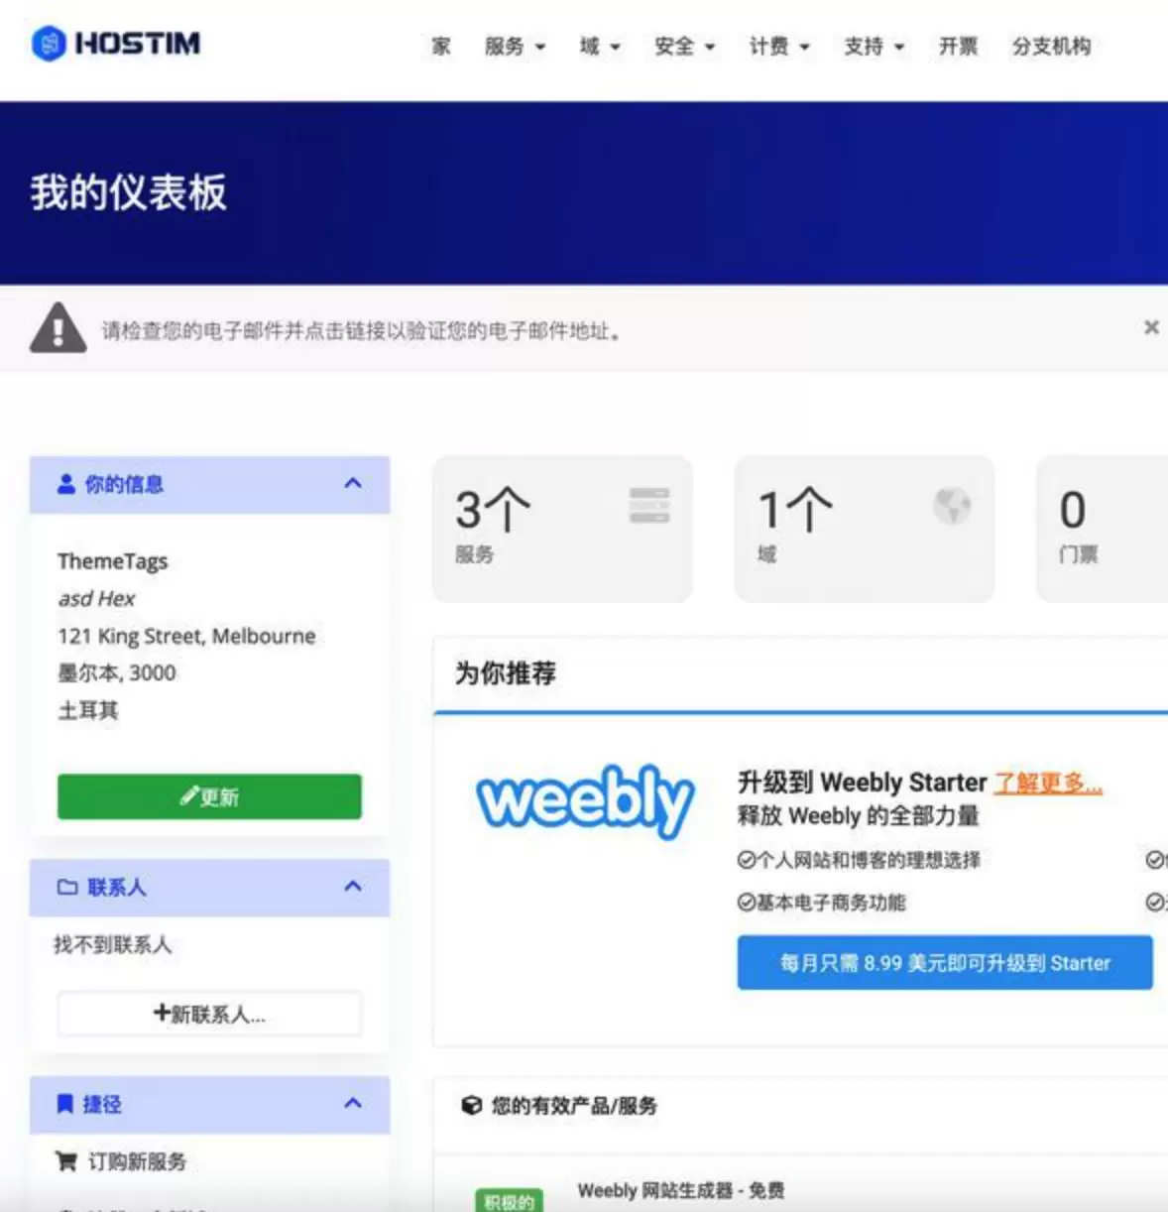1168x1212 pixels.
Task: Click the 积极的 status badge
Action: 509,1201
